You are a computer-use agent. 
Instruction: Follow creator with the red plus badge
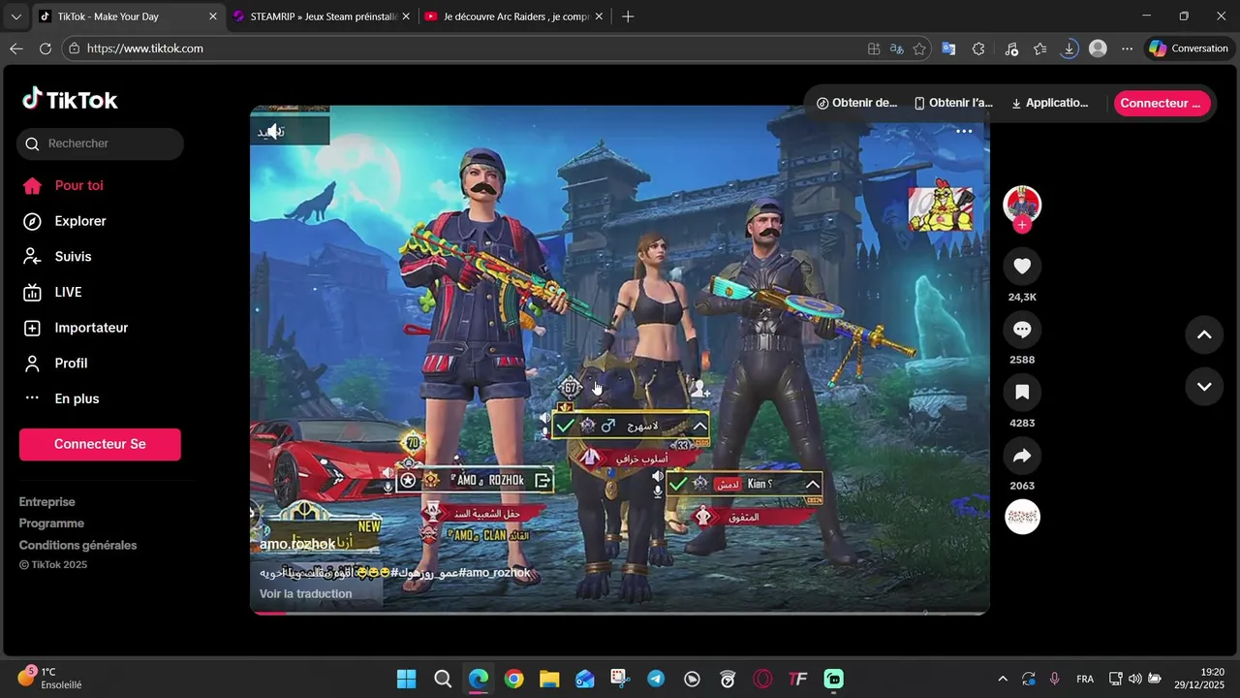(1022, 225)
